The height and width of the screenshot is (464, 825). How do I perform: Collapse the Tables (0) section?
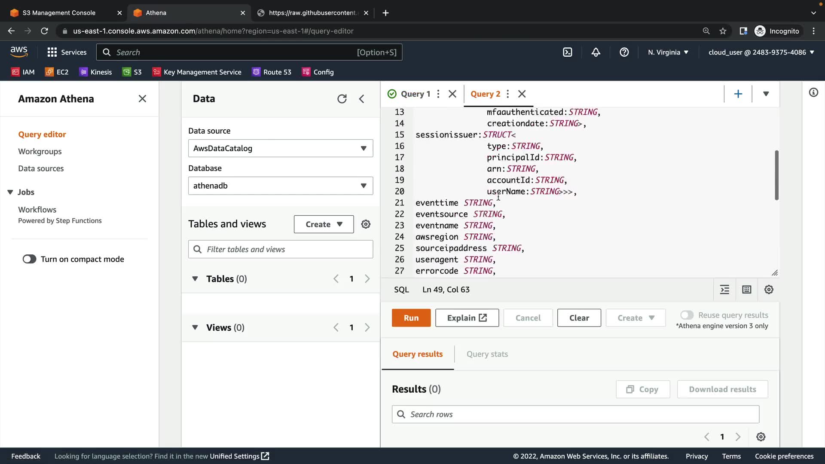point(195,279)
